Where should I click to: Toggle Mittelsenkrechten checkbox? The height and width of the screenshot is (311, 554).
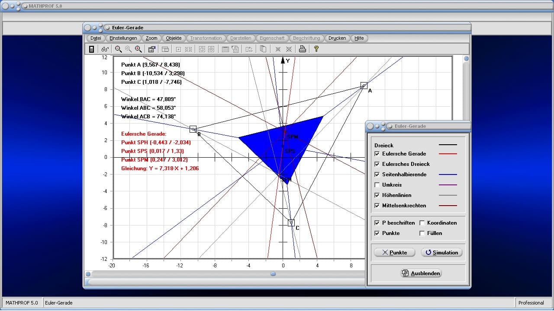[377, 206]
